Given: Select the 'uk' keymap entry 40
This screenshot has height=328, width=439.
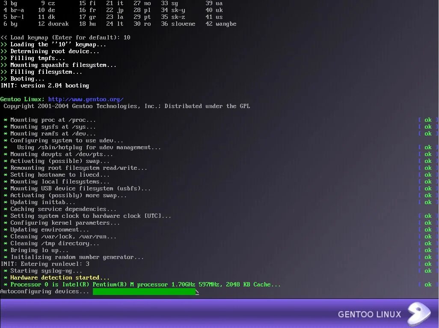Looking at the screenshot, I should (213, 10).
